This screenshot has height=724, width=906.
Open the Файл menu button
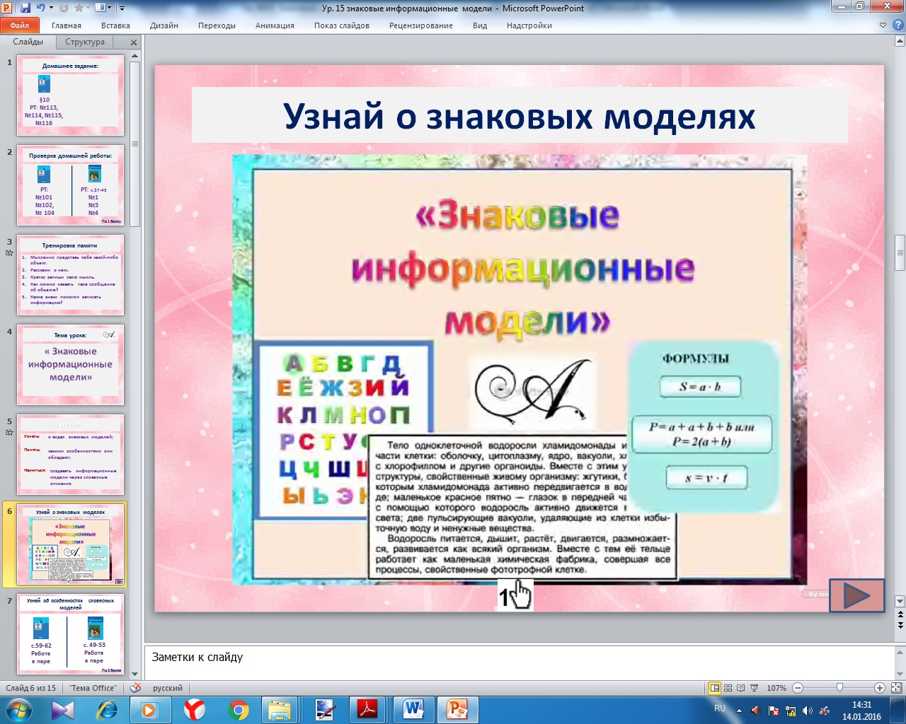coord(20,25)
